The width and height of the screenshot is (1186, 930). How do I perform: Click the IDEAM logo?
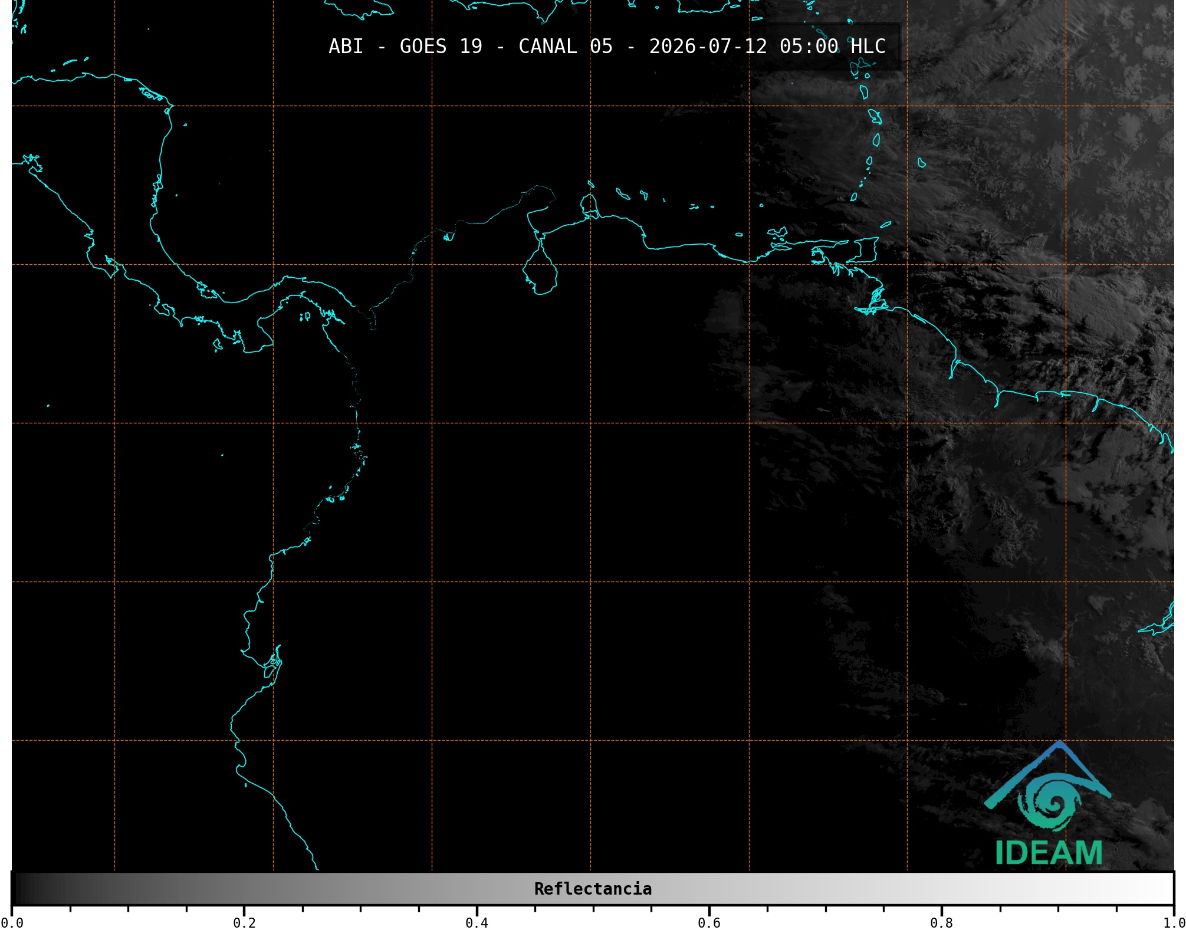pos(1048,803)
